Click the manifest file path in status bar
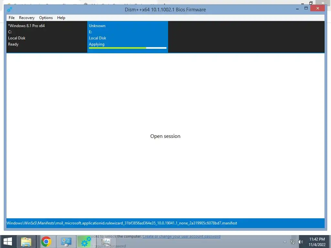 (x=122, y=223)
